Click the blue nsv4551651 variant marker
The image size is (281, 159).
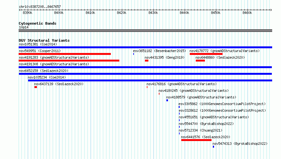[179, 120]
